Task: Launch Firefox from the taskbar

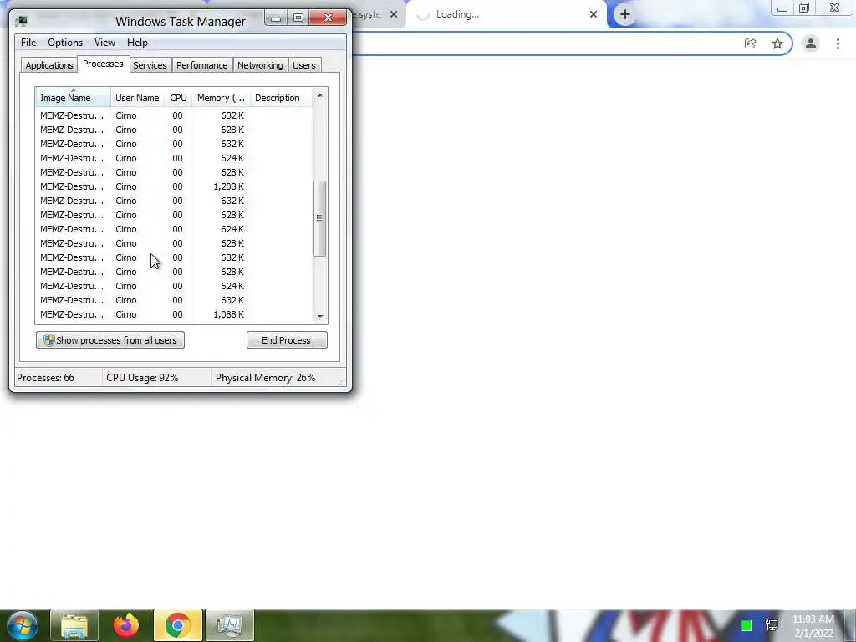Action: 126,625
